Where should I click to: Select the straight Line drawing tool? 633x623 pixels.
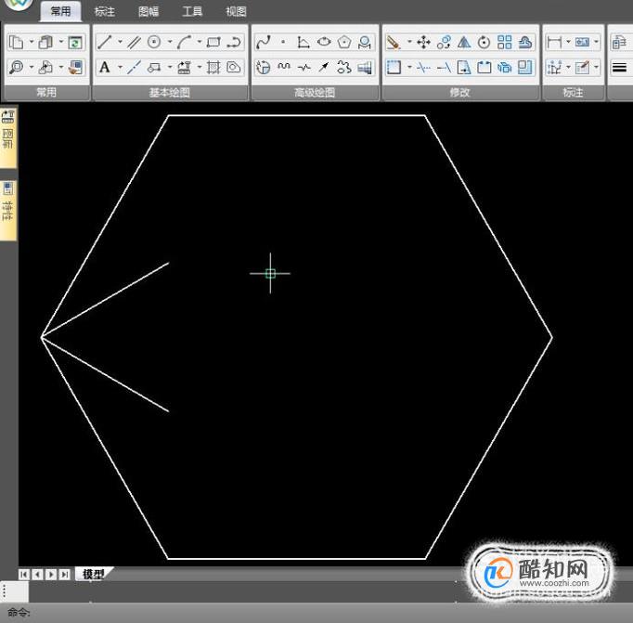tap(104, 42)
